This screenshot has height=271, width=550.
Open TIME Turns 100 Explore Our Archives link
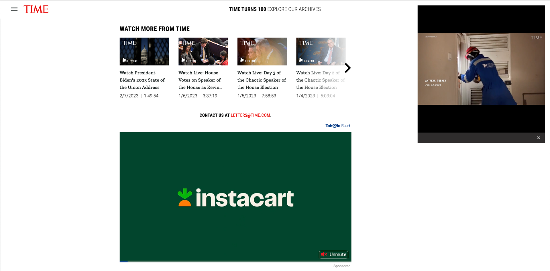click(x=275, y=9)
